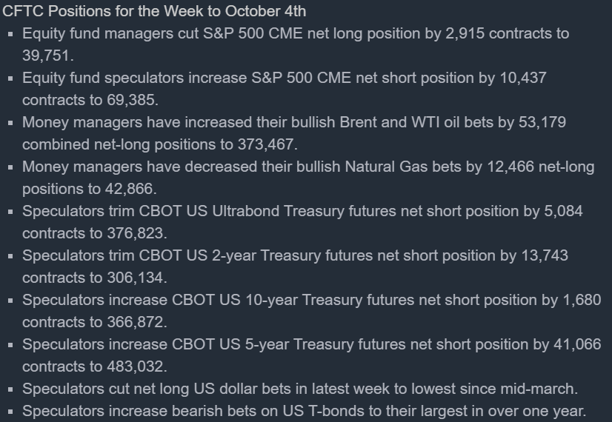This screenshot has height=422, width=612.
Task: Click the 10-year Treasury futures line
Action: [x=311, y=300]
